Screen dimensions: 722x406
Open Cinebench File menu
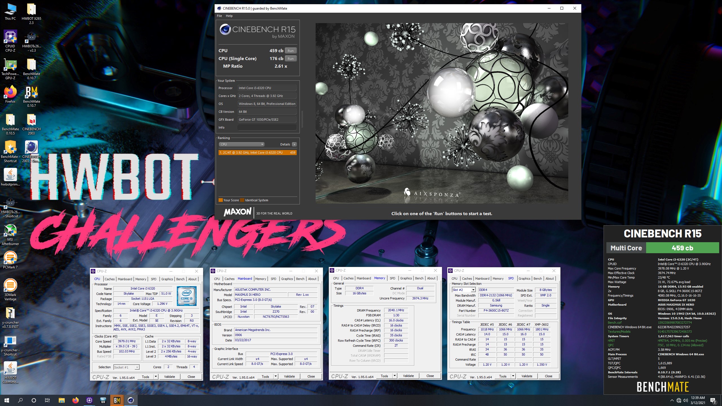click(x=219, y=16)
